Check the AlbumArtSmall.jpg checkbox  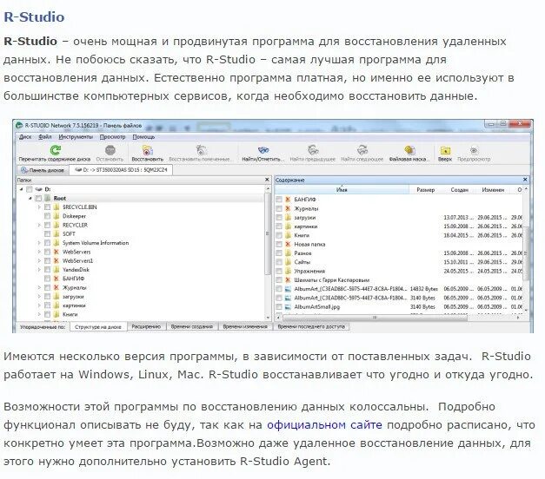279,307
